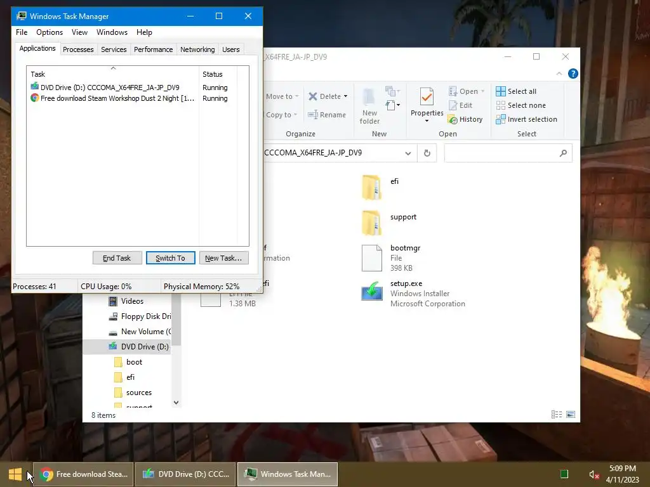The height and width of the screenshot is (487, 650).
Task: Click the DVD drive icon in the task list
Action: pyautogui.click(x=34, y=86)
